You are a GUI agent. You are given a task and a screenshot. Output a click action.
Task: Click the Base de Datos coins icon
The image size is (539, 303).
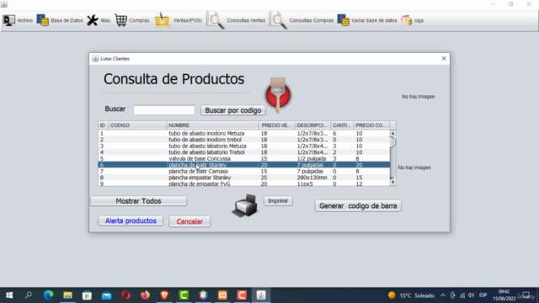click(43, 20)
